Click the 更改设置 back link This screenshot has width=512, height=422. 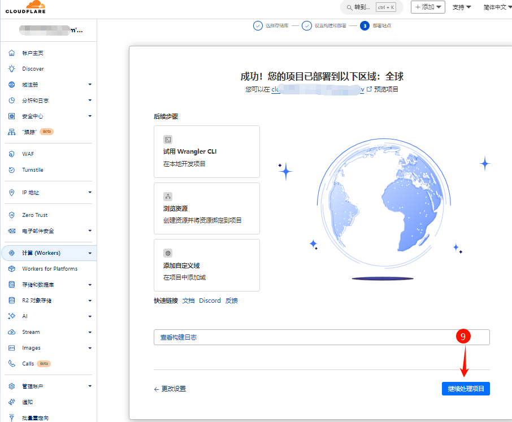click(x=170, y=389)
